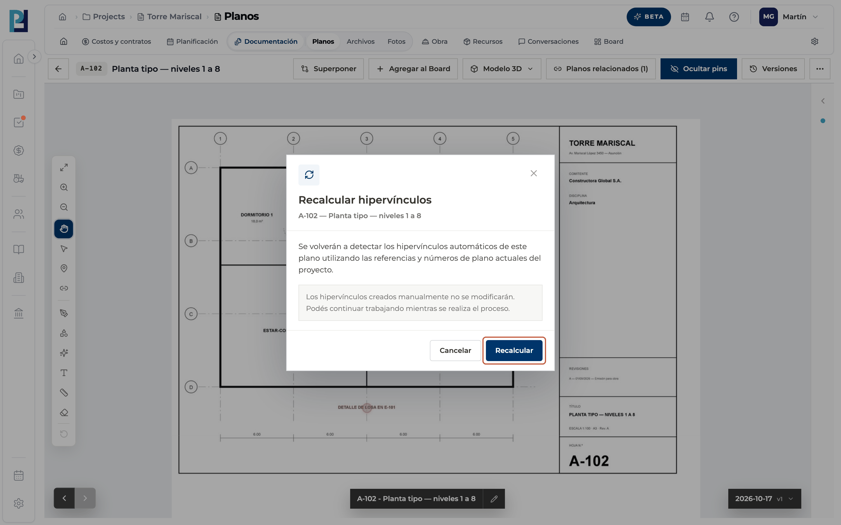Expand the right side panel chevron

pyautogui.click(x=823, y=101)
